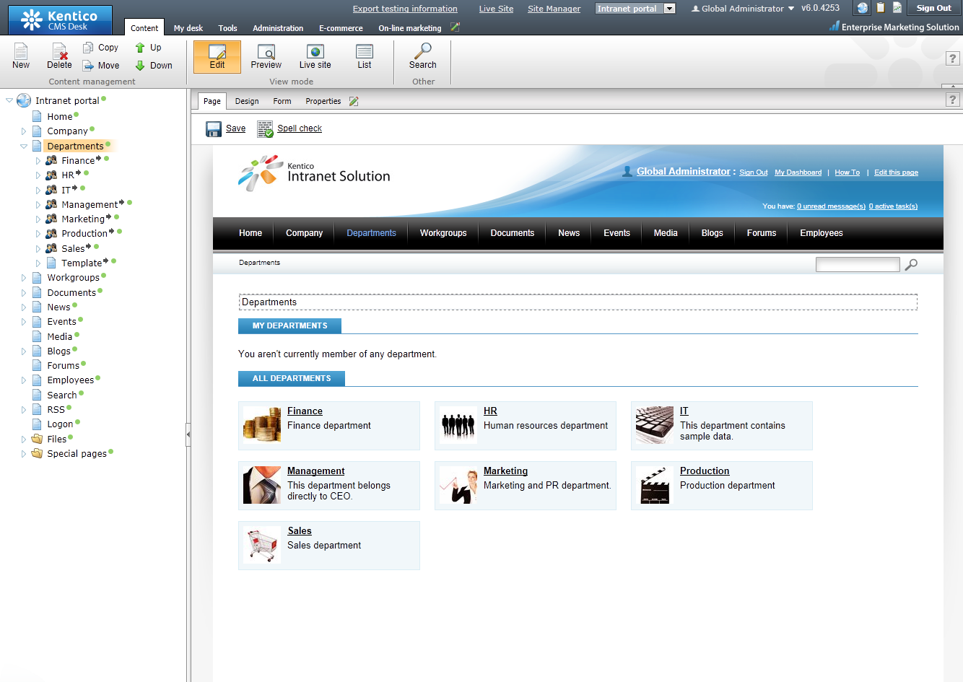The width and height of the screenshot is (963, 682).
Task: Click the Save disk icon
Action: 214,129
